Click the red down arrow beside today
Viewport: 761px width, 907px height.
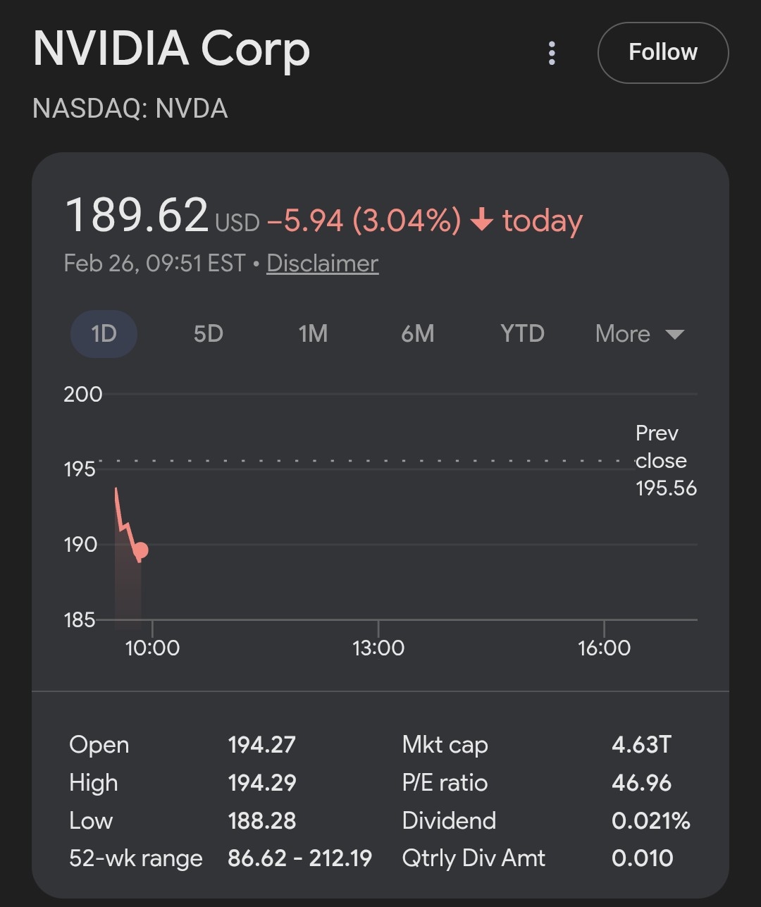click(482, 221)
